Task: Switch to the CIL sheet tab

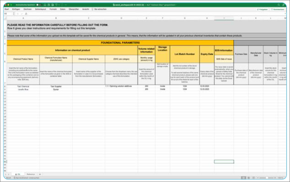Action: 18,174
